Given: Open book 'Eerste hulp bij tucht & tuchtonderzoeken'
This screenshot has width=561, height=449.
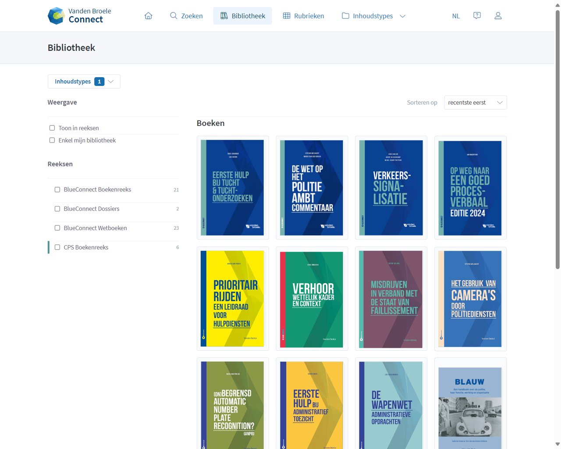Looking at the screenshot, I should (233, 188).
